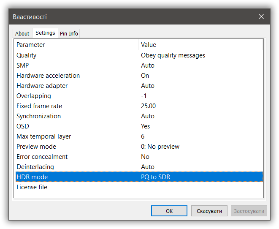Select the License file row
The width and height of the screenshot is (279, 229).
coord(32,187)
